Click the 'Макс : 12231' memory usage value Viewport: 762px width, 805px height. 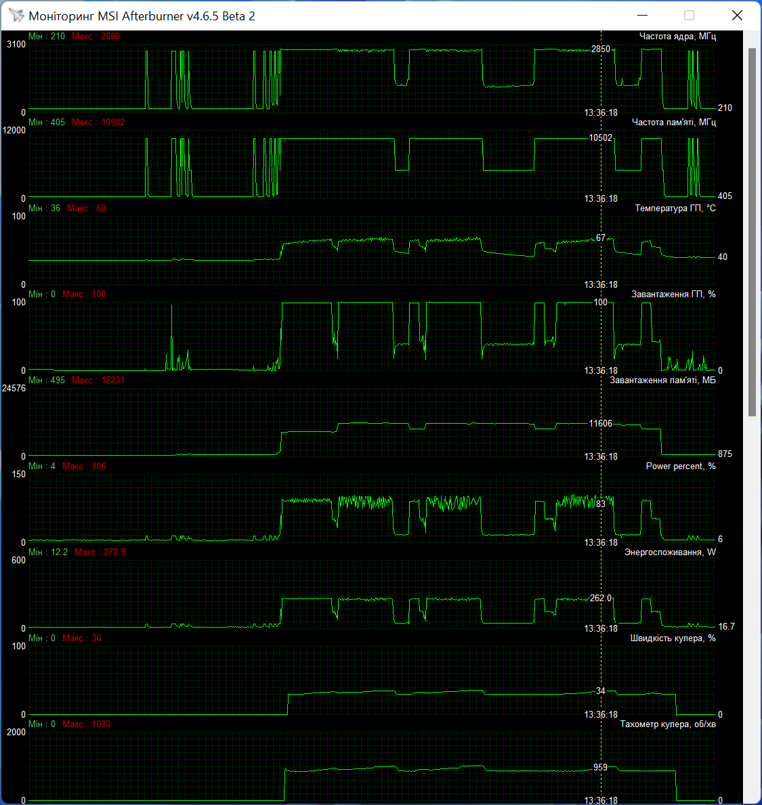(98, 380)
